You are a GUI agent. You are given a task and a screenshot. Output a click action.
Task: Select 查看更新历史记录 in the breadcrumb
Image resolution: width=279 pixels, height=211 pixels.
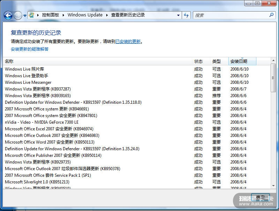click(128, 15)
